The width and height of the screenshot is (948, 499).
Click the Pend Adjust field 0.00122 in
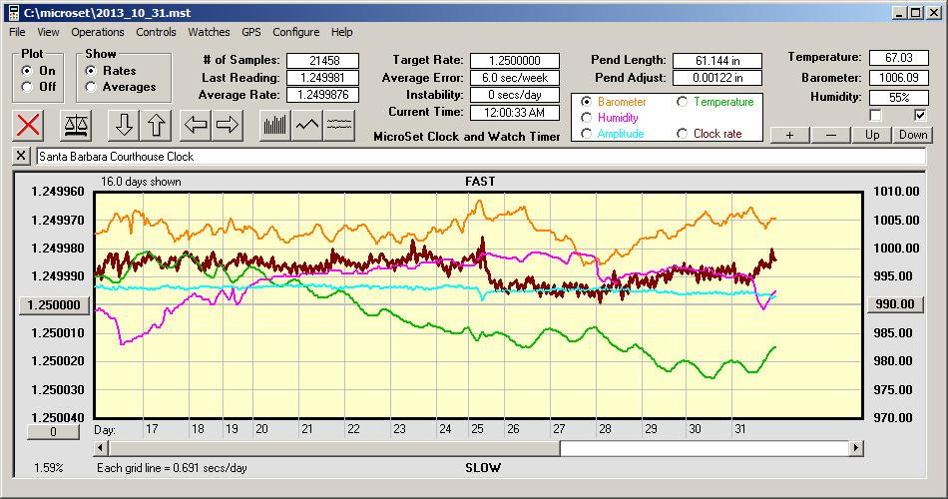(717, 78)
